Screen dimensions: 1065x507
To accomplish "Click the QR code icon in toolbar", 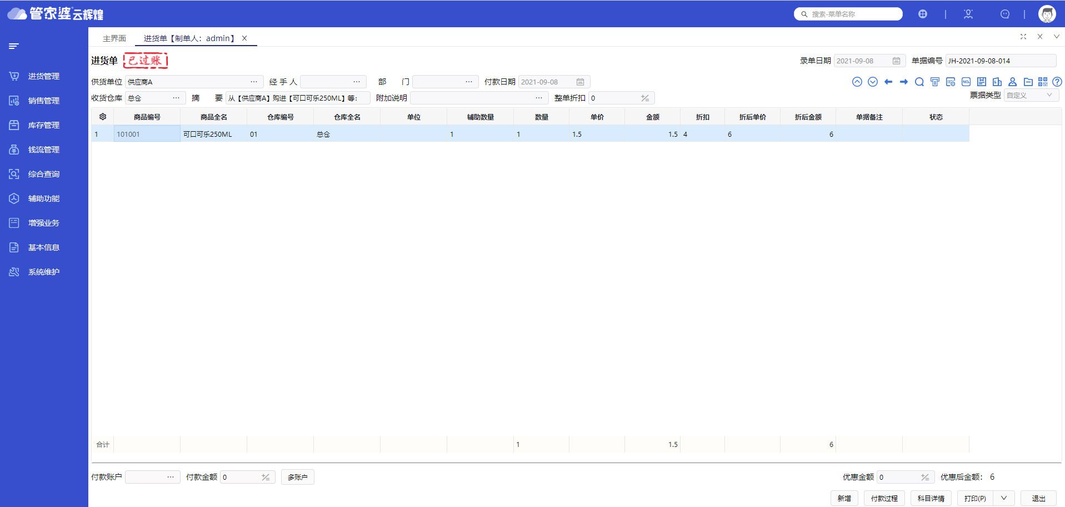I will pyautogui.click(x=1043, y=82).
